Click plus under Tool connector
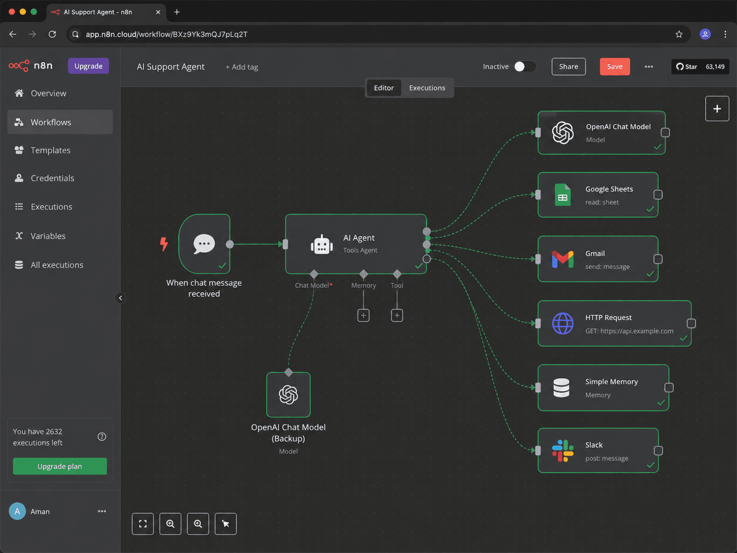This screenshot has height=553, width=737. [x=397, y=316]
